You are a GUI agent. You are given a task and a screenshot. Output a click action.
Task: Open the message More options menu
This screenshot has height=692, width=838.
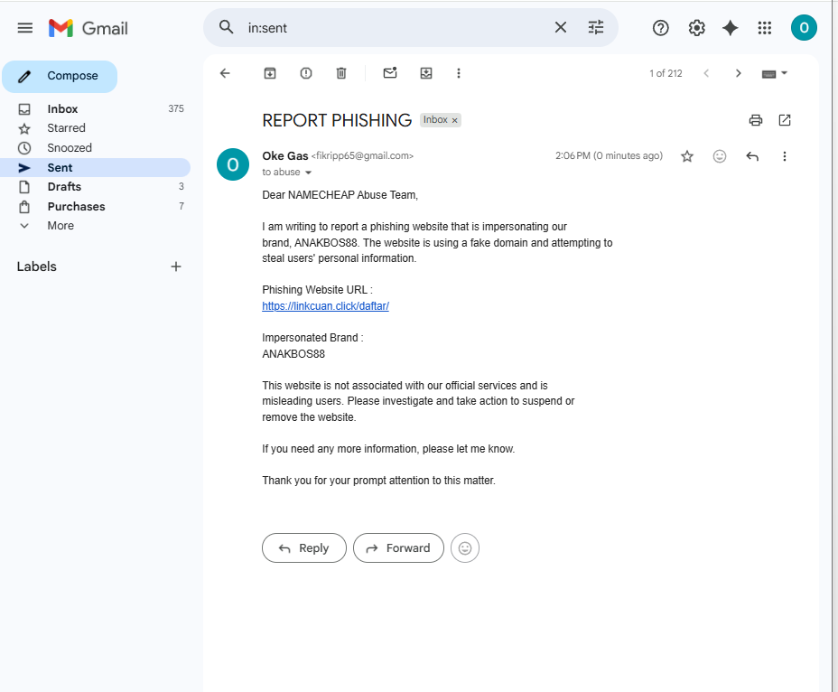(785, 156)
